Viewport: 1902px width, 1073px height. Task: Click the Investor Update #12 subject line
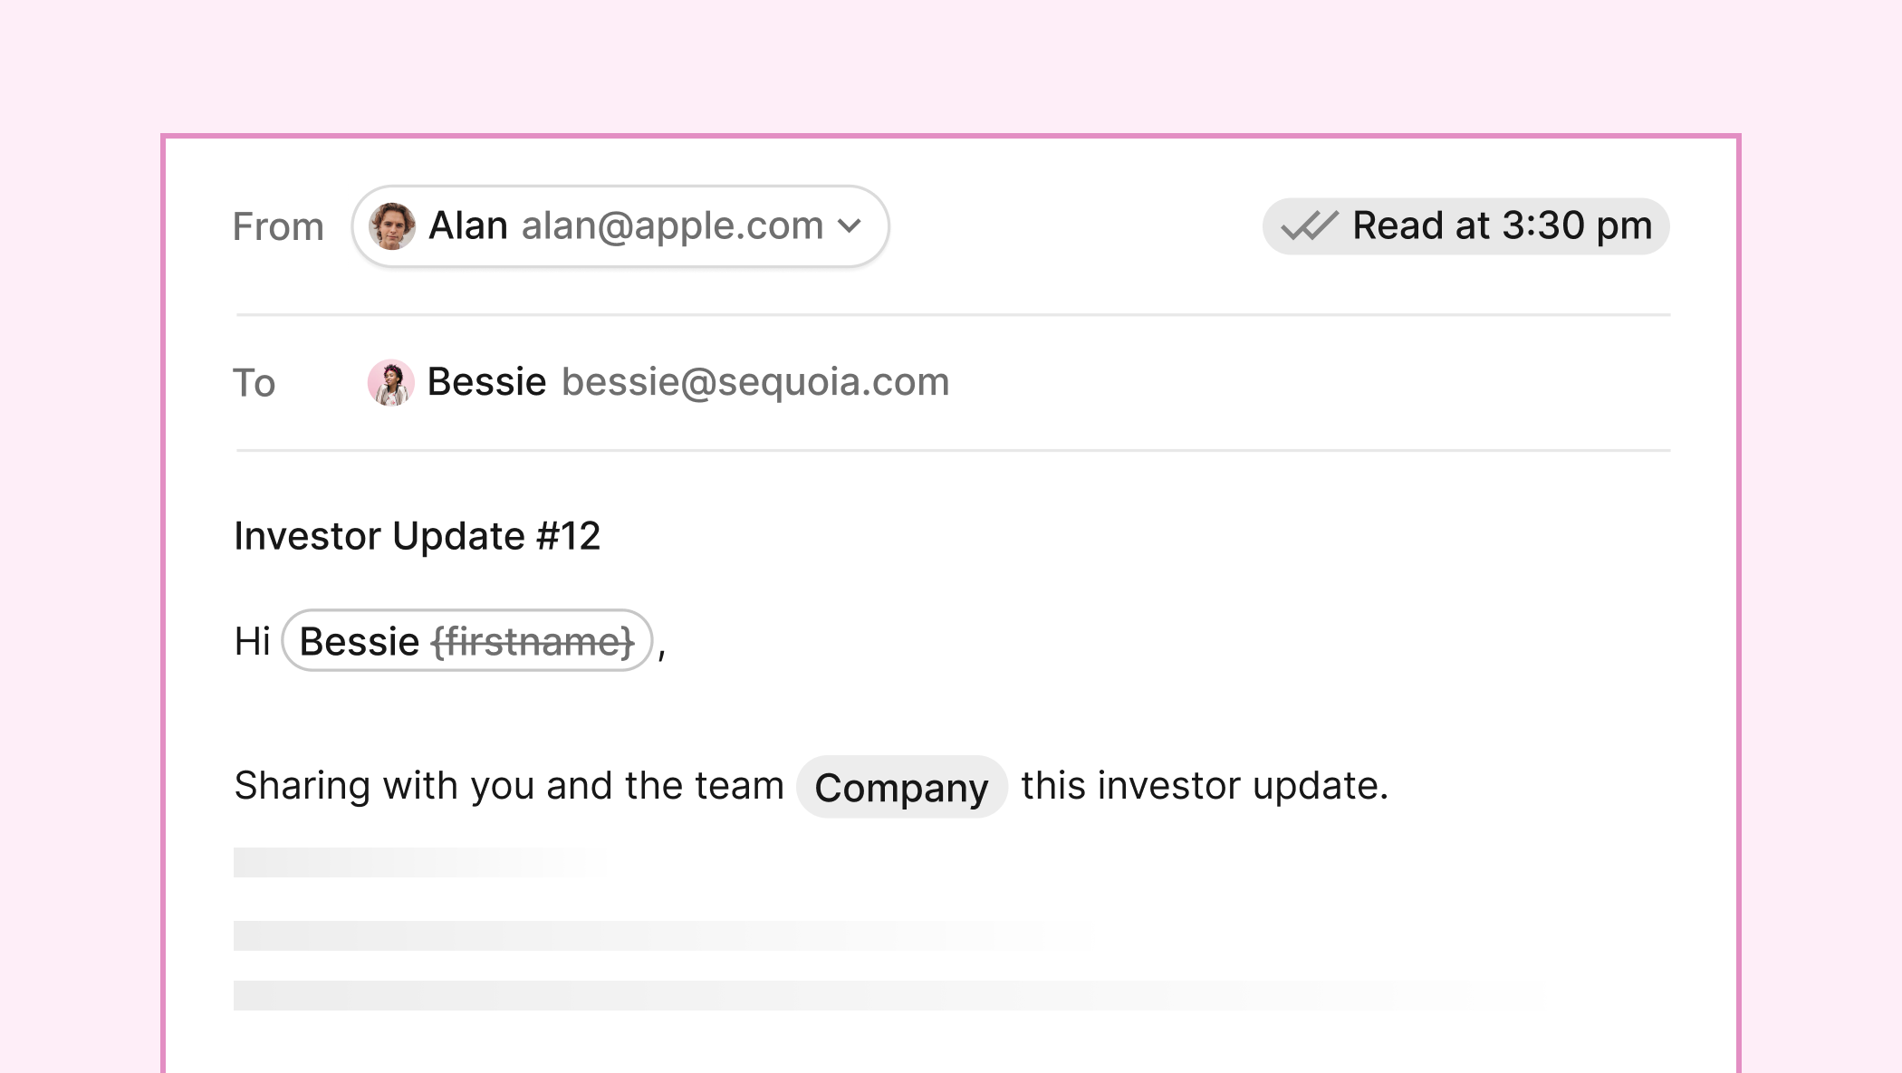pyautogui.click(x=417, y=536)
